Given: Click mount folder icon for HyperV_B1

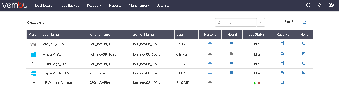Looking at the screenshot, I should (x=232, y=53).
